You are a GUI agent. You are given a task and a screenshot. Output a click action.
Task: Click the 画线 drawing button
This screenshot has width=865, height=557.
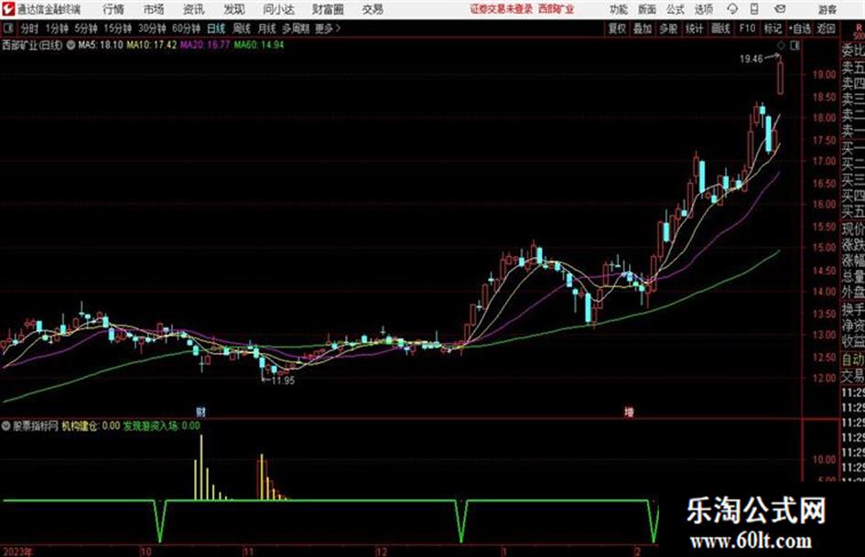point(720,28)
